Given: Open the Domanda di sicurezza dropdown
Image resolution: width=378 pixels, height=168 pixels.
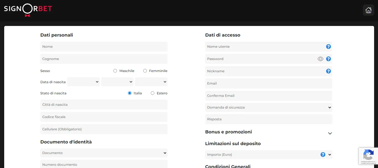Looking at the screenshot, I should click(x=268, y=107).
